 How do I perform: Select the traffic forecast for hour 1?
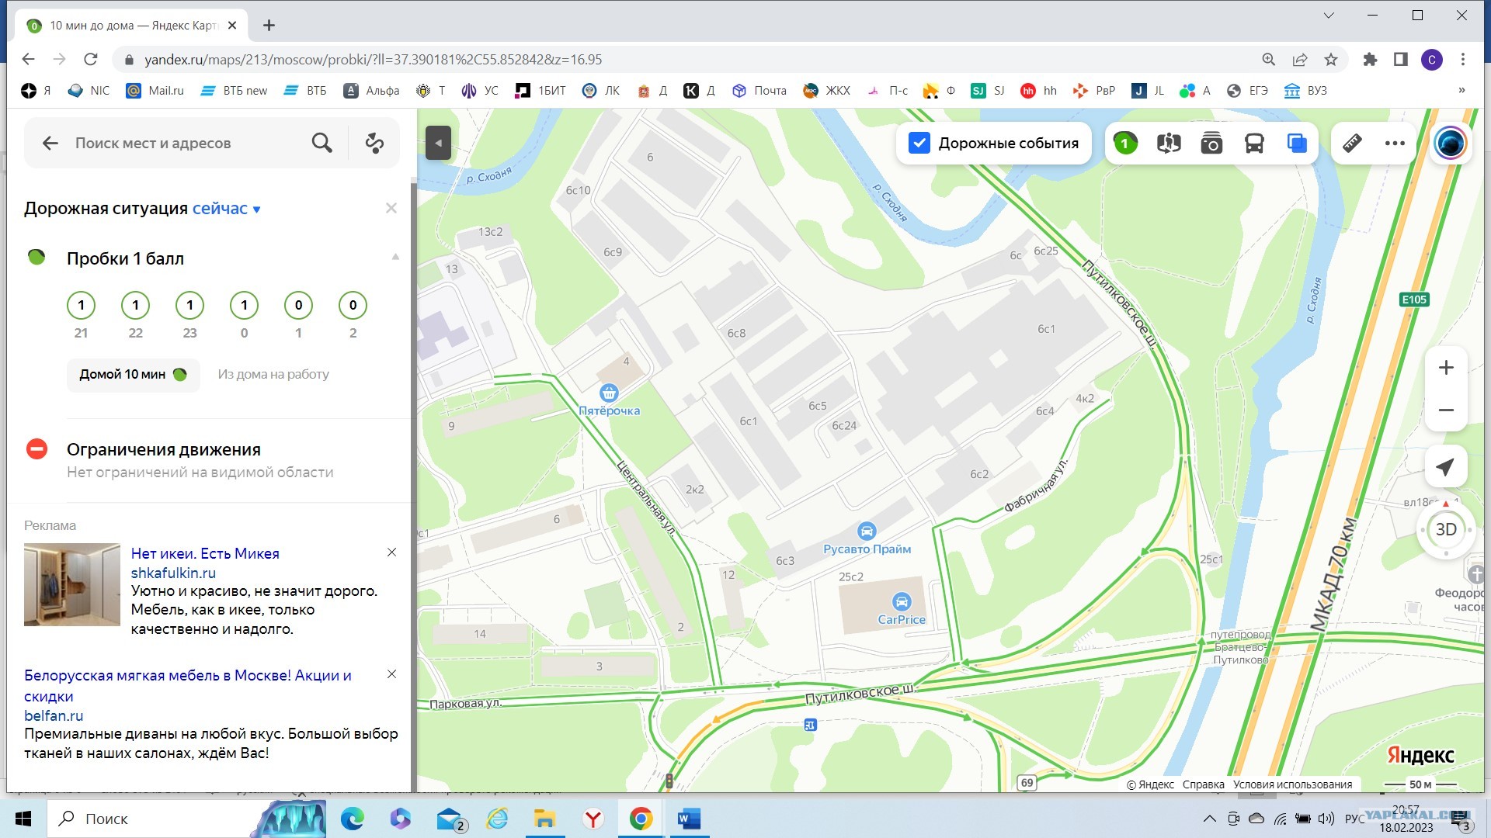(298, 305)
